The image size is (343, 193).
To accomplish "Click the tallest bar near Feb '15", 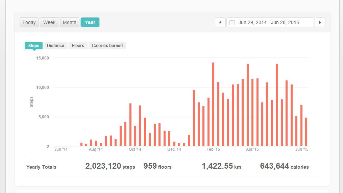I will (213, 104).
